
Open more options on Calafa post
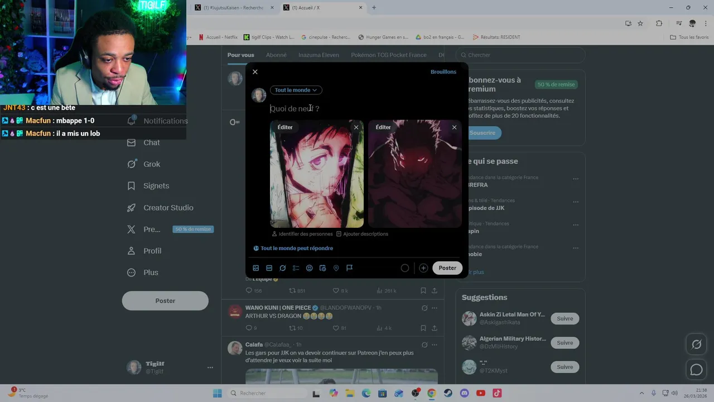click(x=435, y=345)
